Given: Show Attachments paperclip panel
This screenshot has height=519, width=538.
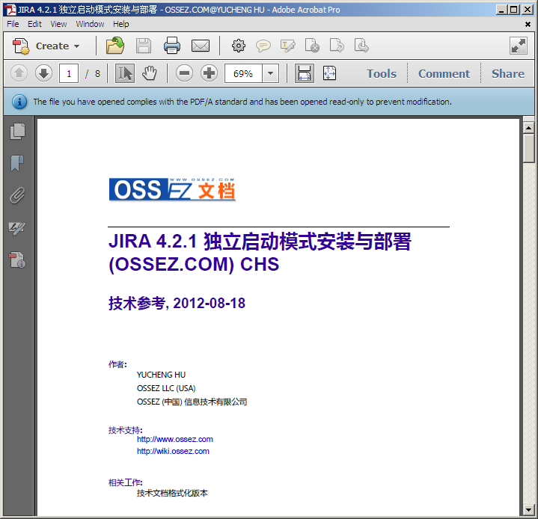Looking at the screenshot, I should click(17, 195).
